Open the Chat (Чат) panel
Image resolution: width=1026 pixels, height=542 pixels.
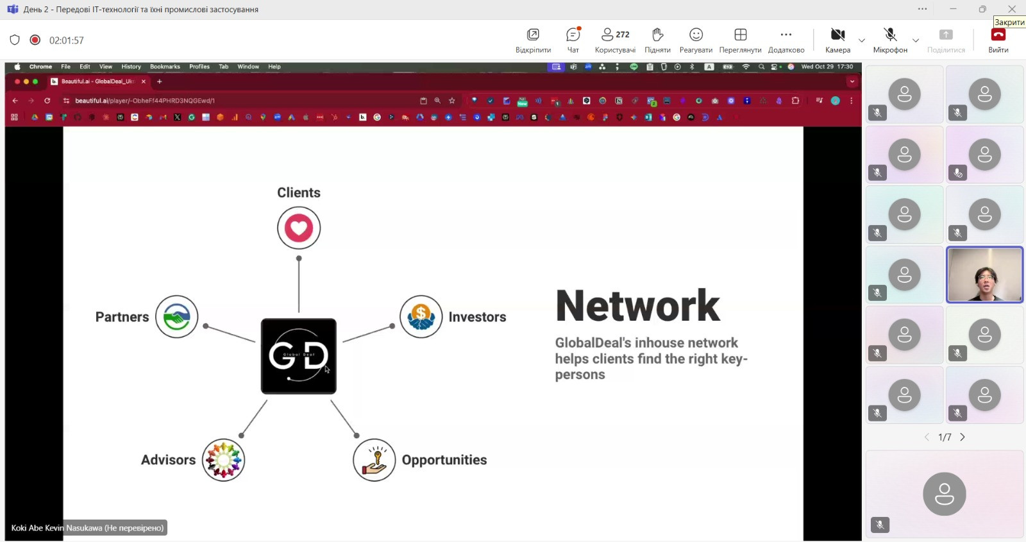point(573,40)
